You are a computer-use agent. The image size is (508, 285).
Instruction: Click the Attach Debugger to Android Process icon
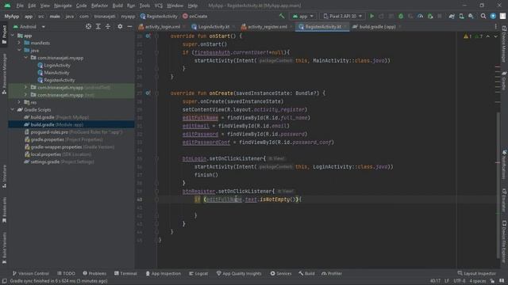430,16
